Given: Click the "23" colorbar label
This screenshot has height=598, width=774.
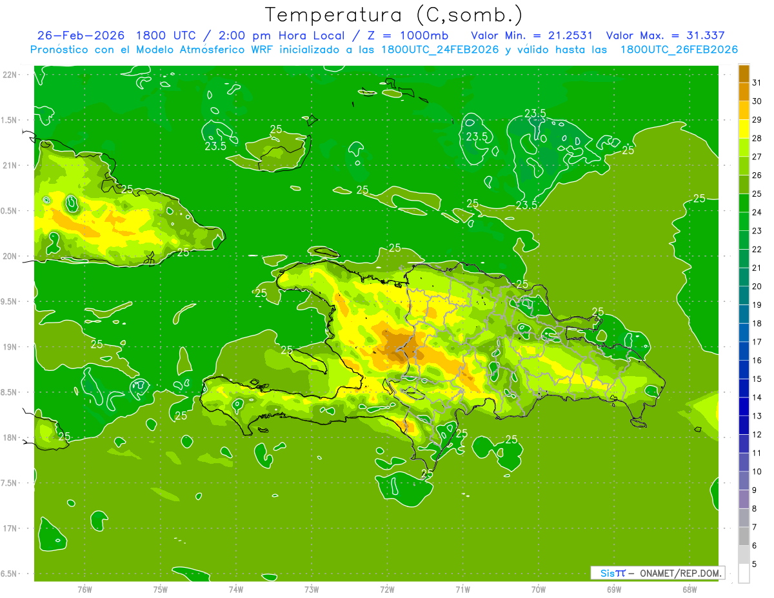Looking at the screenshot, I should (x=757, y=231).
